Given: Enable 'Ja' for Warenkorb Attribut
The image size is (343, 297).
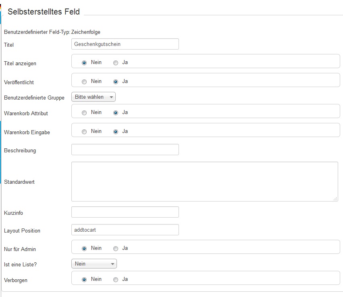Looking at the screenshot, I should [116, 113].
